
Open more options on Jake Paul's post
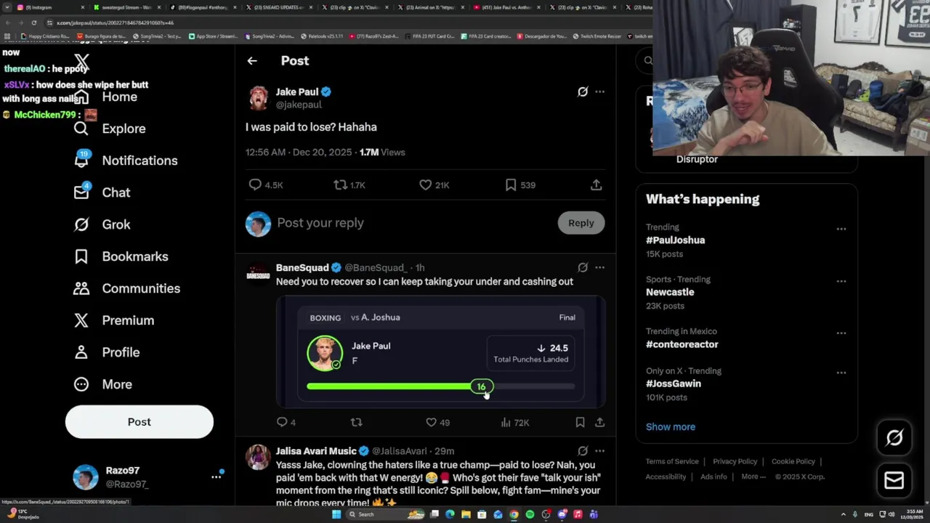[599, 92]
